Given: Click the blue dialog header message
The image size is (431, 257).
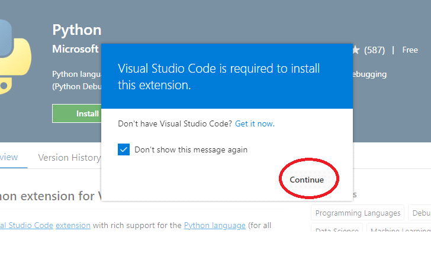Looking at the screenshot, I should tap(219, 77).
